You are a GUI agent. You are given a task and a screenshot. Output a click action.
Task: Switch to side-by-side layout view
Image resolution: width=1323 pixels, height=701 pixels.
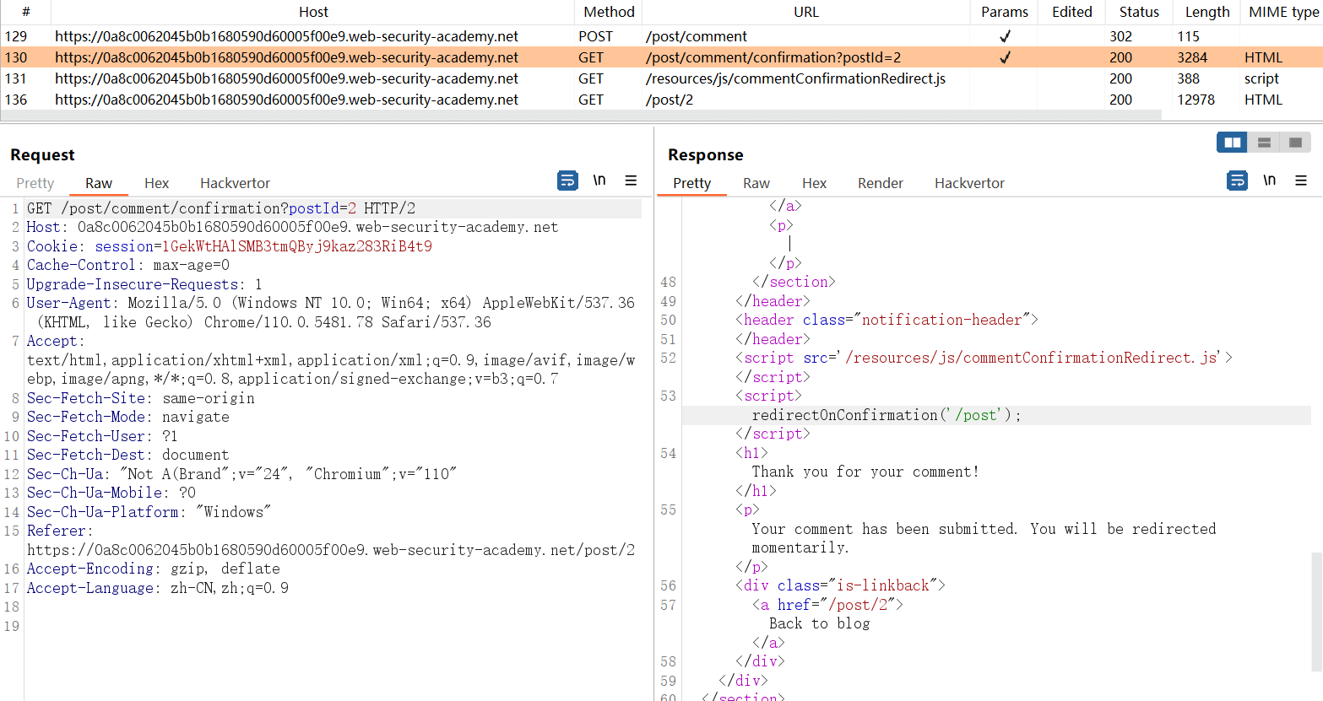click(x=1232, y=143)
